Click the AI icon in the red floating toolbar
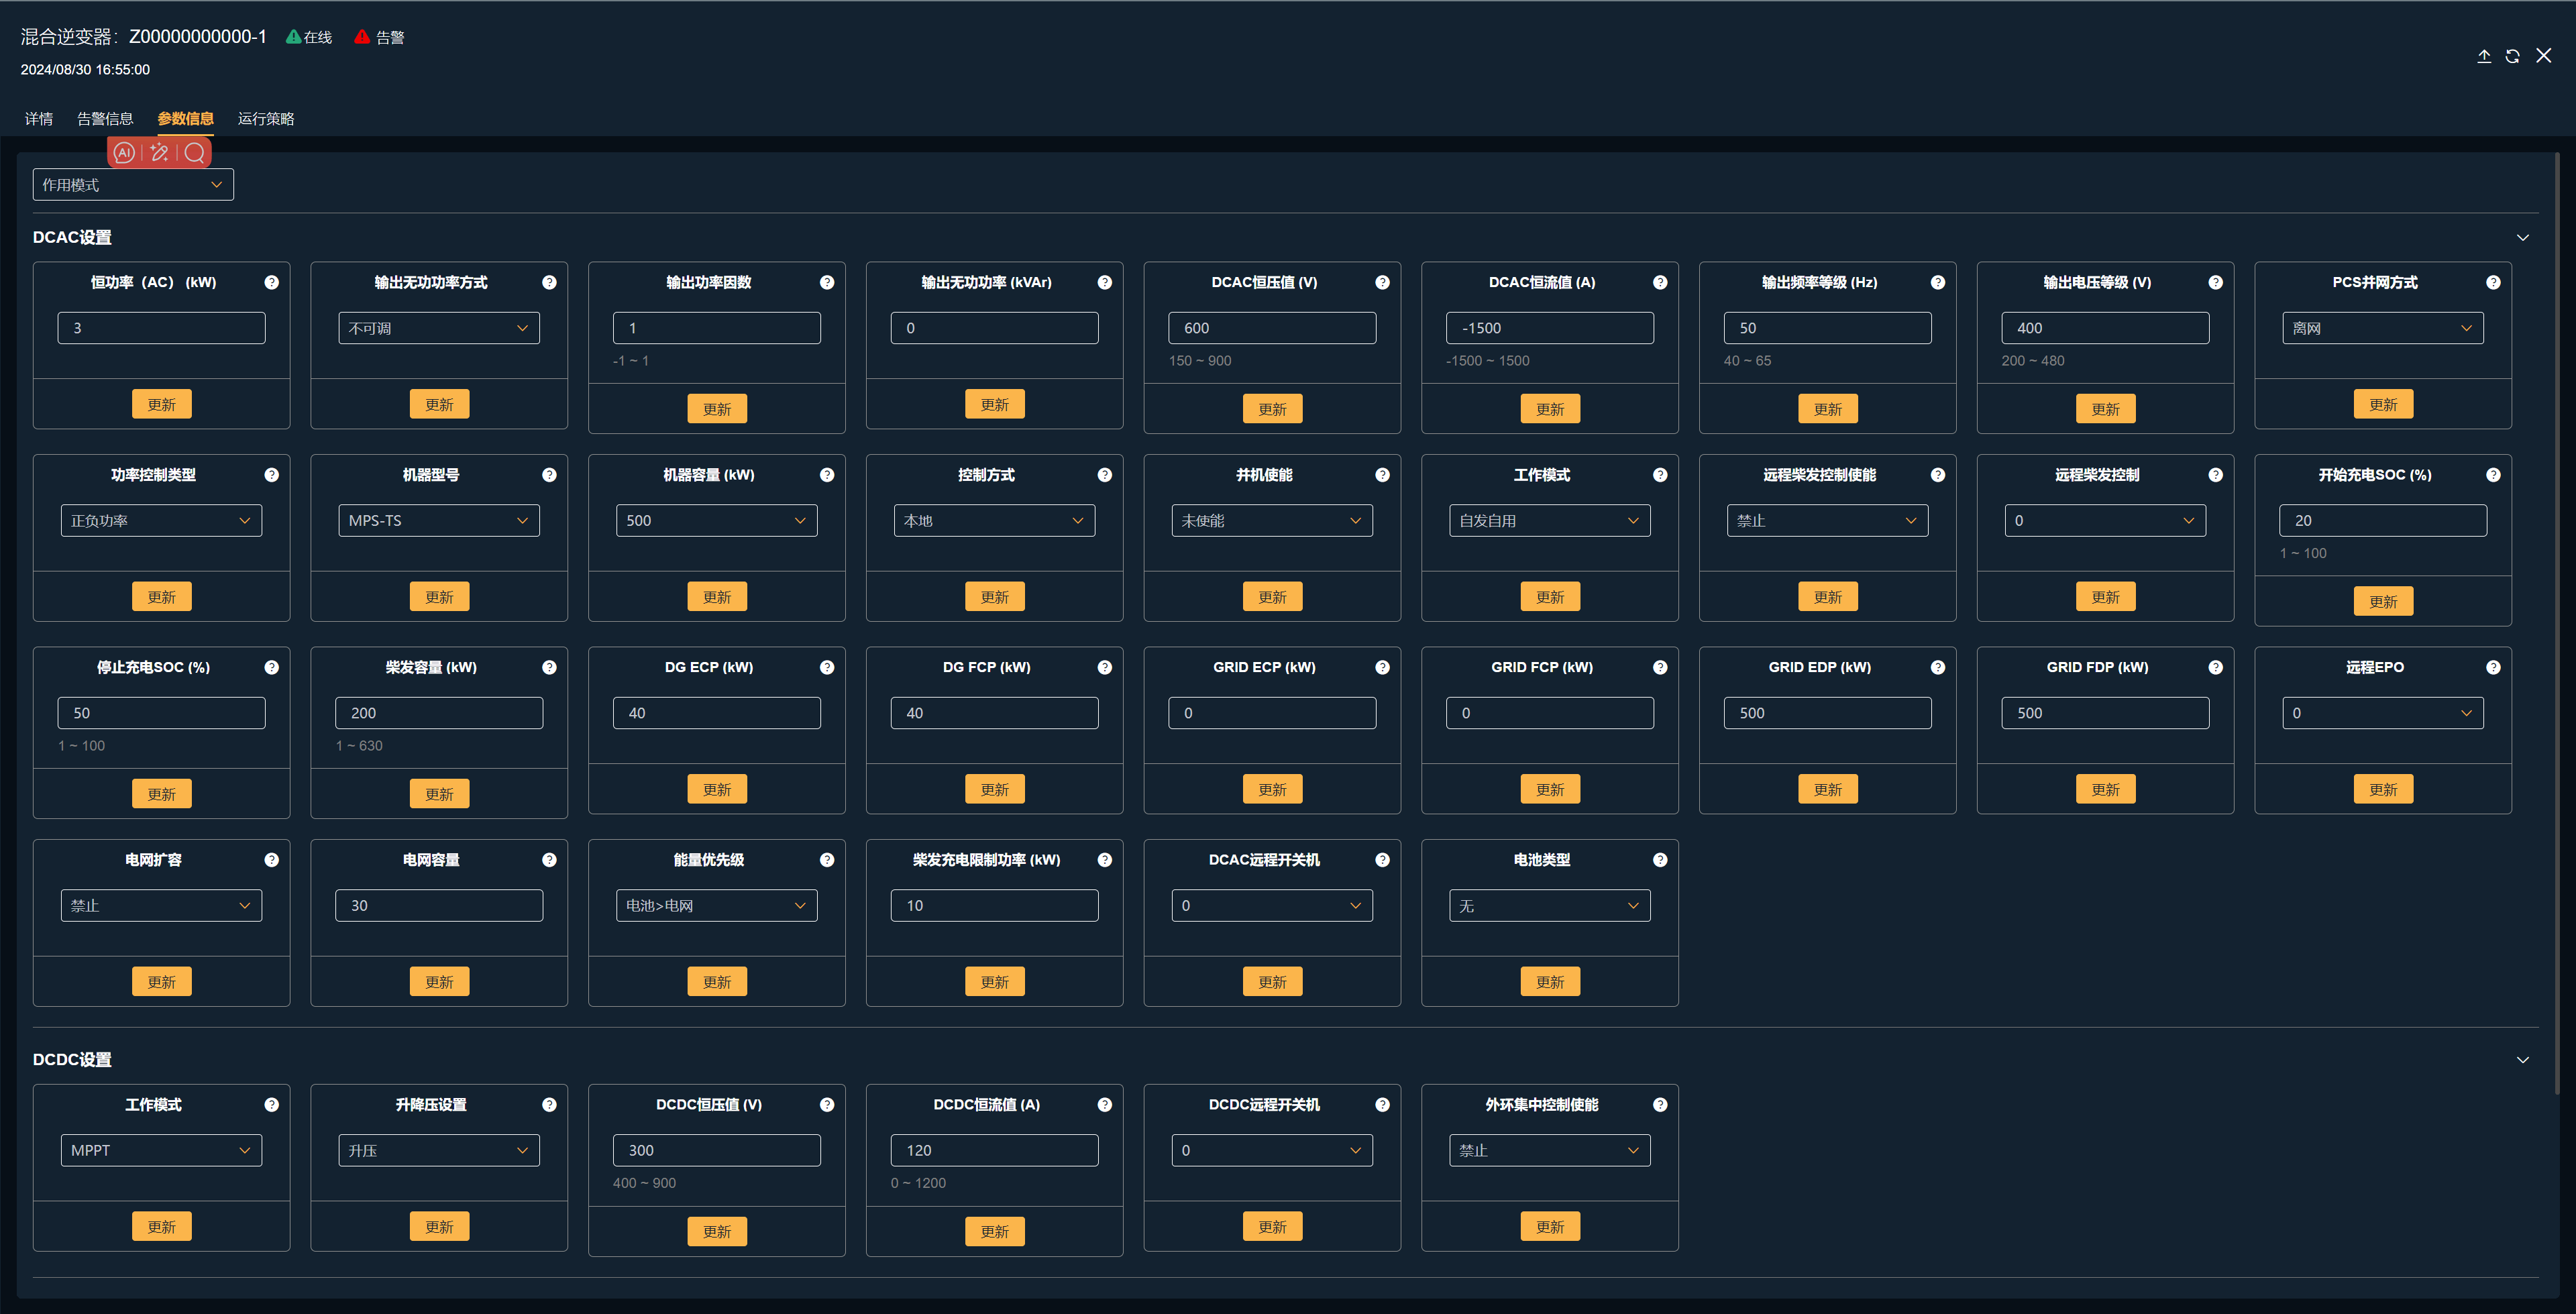Image resolution: width=2576 pixels, height=1314 pixels. coord(124,153)
